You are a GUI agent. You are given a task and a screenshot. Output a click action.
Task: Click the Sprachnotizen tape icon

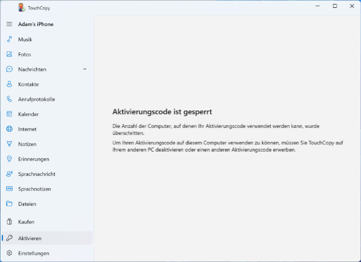[9, 189]
